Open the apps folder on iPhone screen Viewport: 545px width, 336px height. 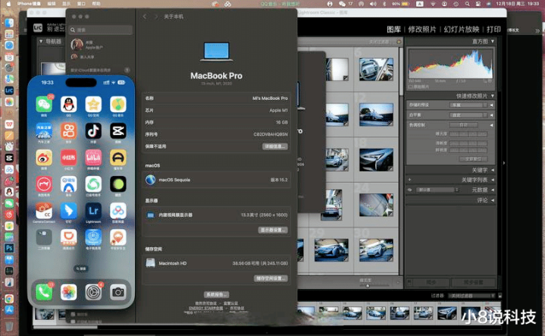pos(44,237)
